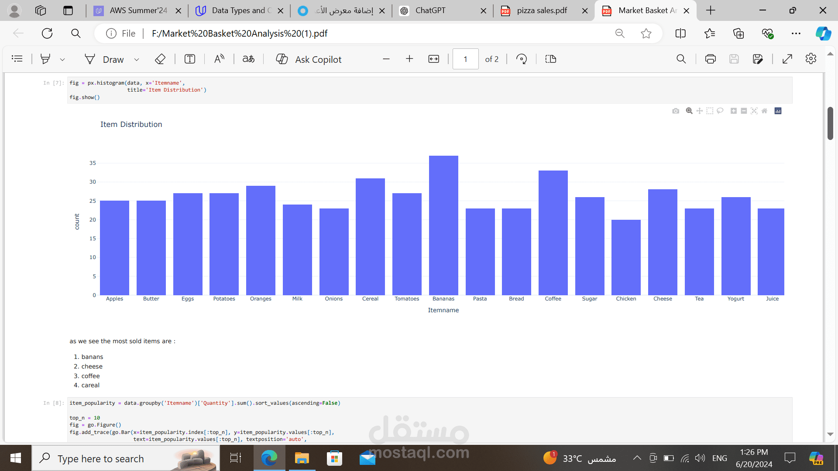Open PDF find search icon
Viewport: 838px width, 471px height.
681,59
